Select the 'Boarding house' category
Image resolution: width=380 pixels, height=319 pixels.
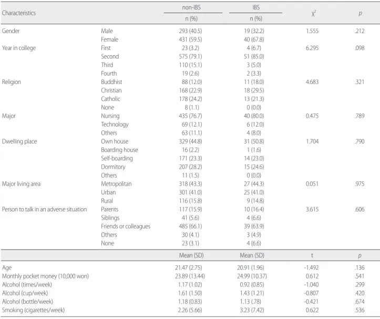(119, 150)
